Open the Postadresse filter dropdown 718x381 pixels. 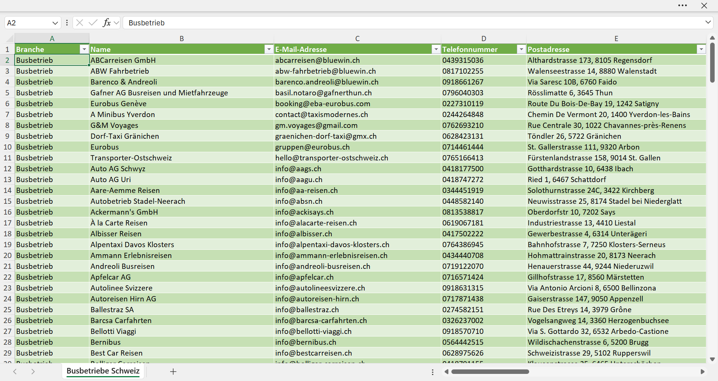point(701,49)
